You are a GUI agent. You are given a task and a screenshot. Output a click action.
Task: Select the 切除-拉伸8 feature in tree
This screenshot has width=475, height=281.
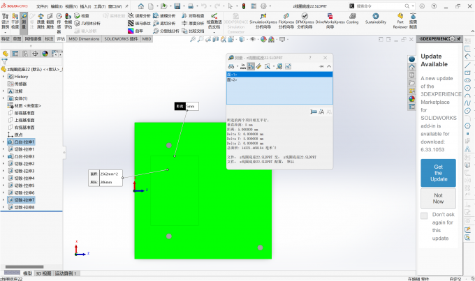click(21, 207)
